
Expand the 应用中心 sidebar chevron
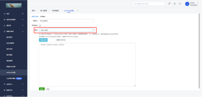point(23,84)
